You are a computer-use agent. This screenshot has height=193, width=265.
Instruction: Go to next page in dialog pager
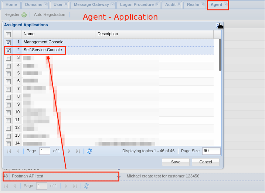[69, 151]
